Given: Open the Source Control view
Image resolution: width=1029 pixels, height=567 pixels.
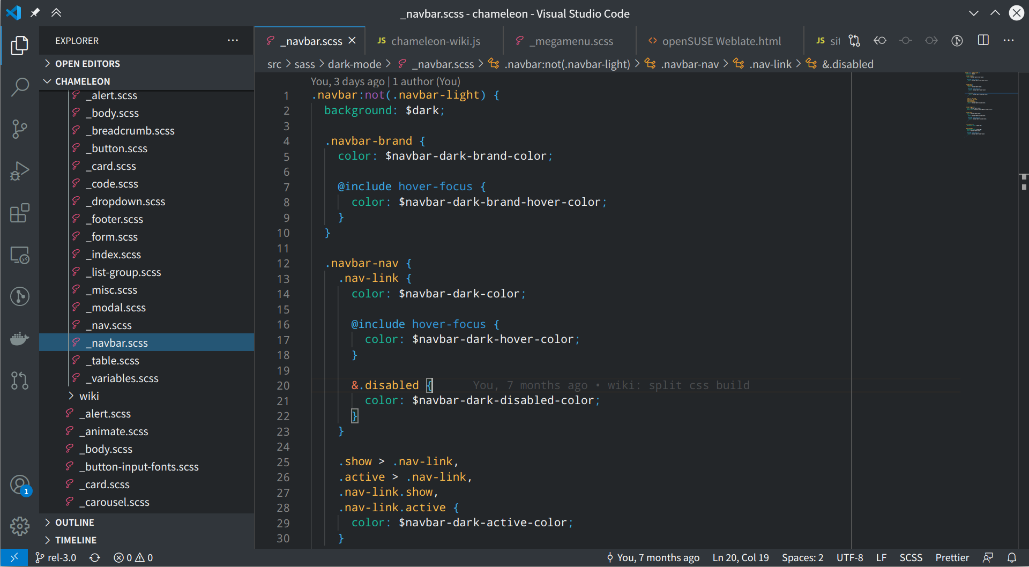Looking at the screenshot, I should click(x=20, y=129).
